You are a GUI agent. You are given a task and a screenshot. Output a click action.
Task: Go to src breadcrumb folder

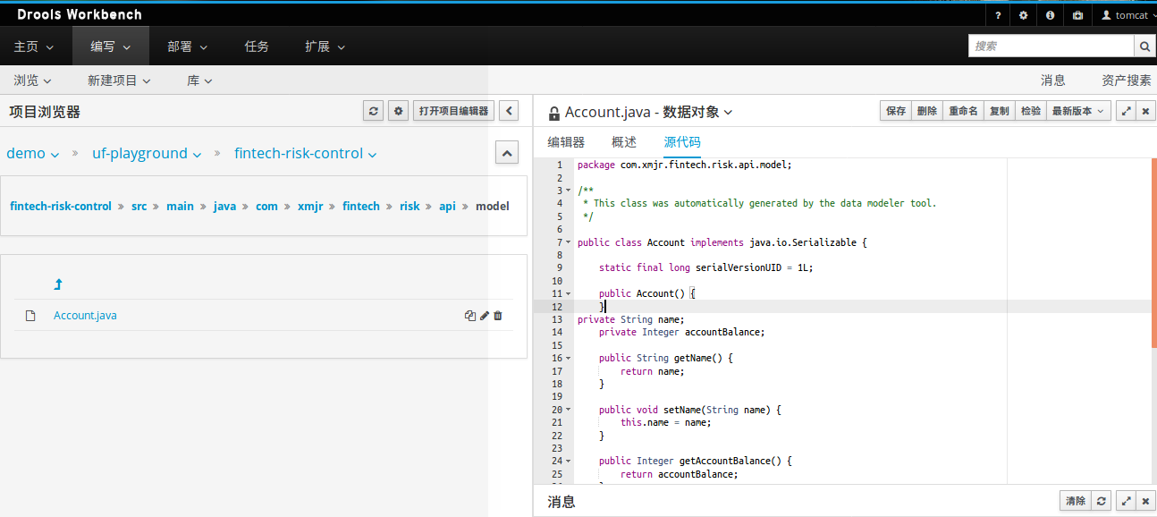pyautogui.click(x=139, y=206)
